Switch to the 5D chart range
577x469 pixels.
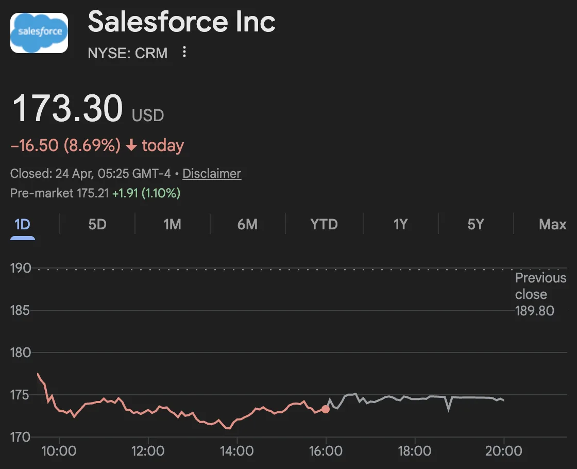[97, 225]
